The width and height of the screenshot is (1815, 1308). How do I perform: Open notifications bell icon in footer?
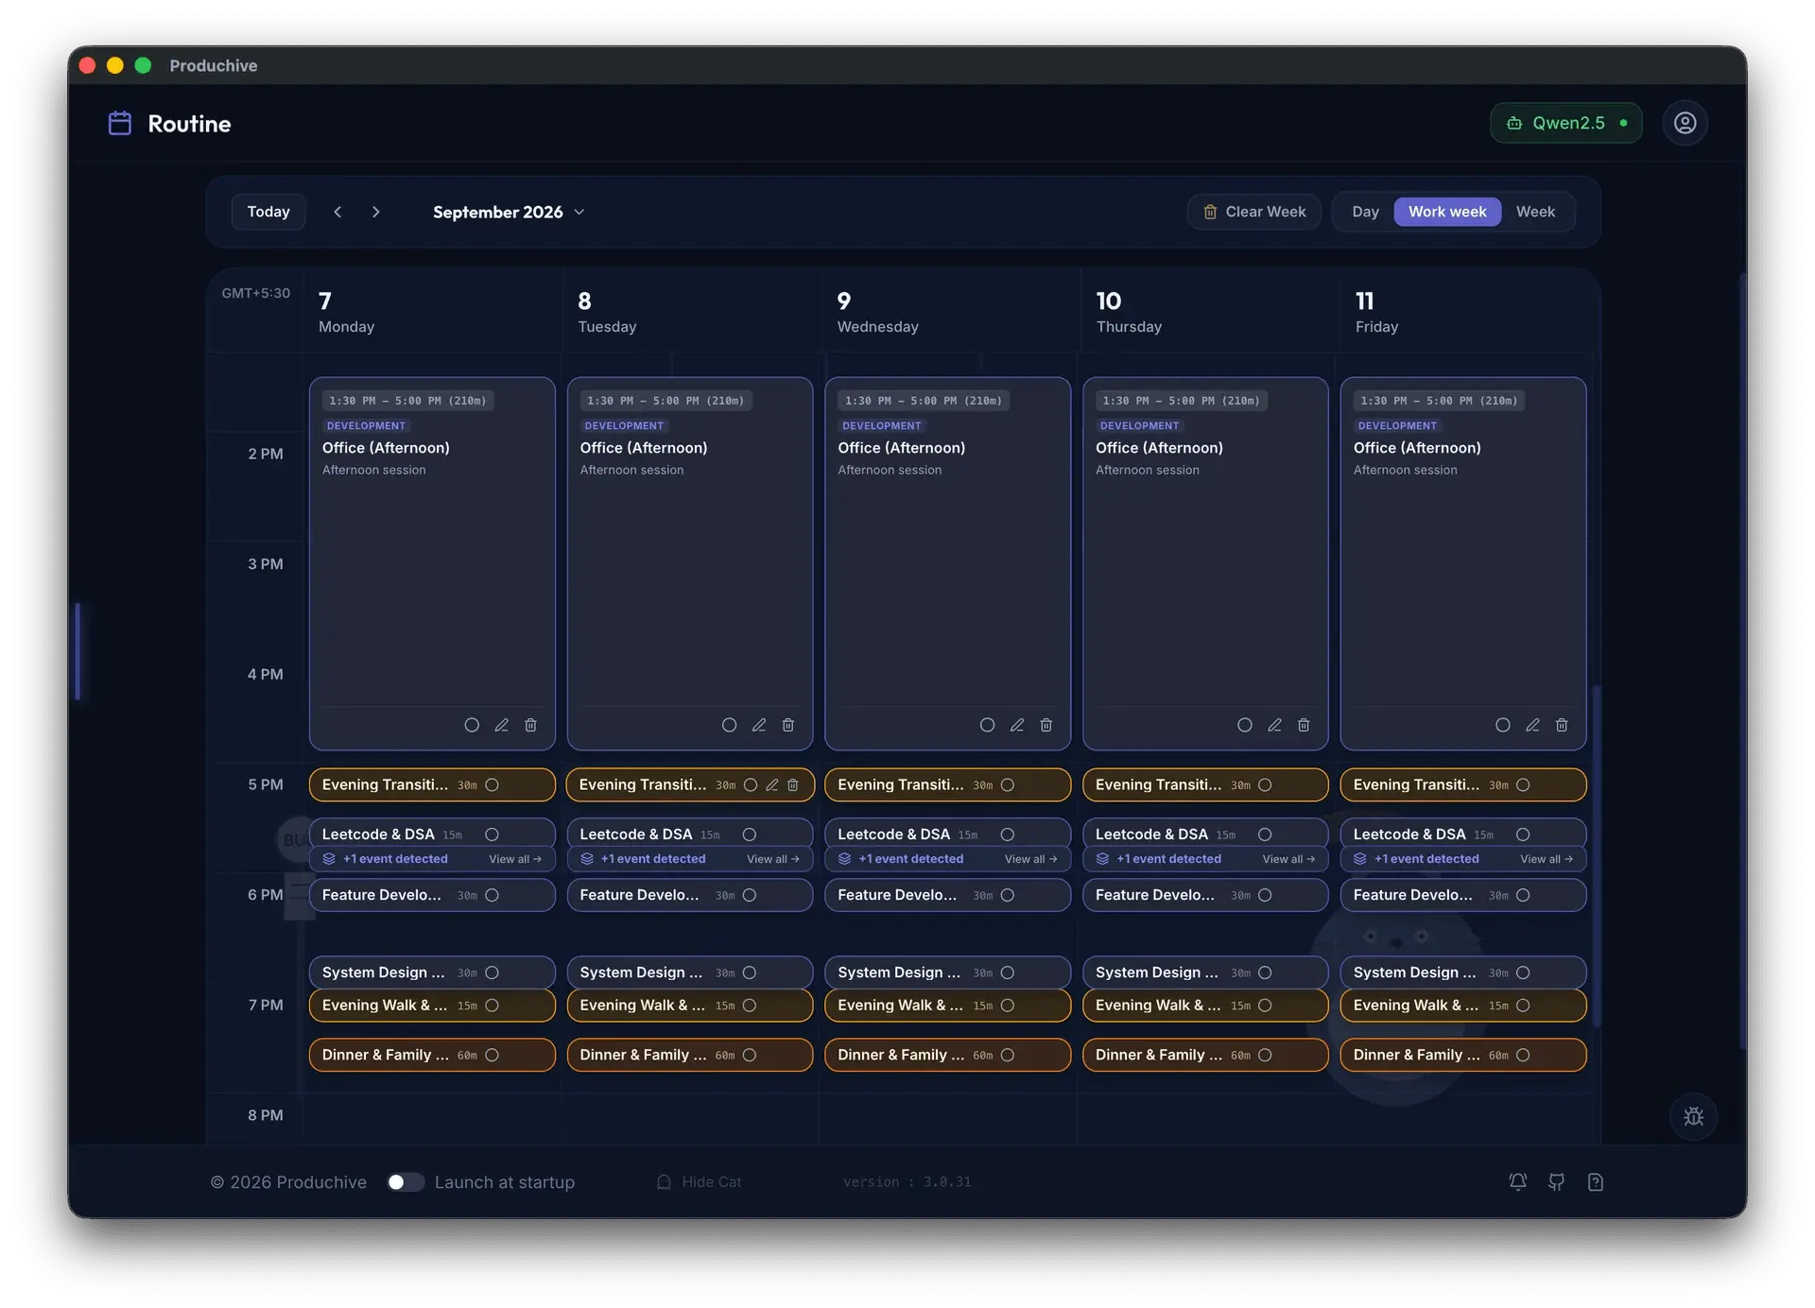coord(1517,1181)
